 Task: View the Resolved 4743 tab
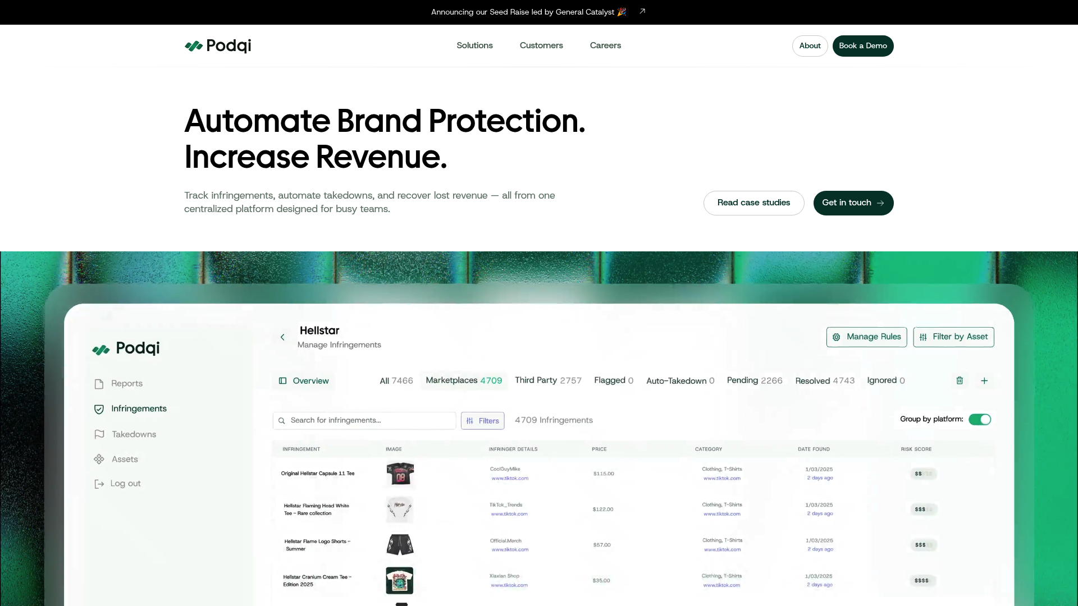(825, 381)
